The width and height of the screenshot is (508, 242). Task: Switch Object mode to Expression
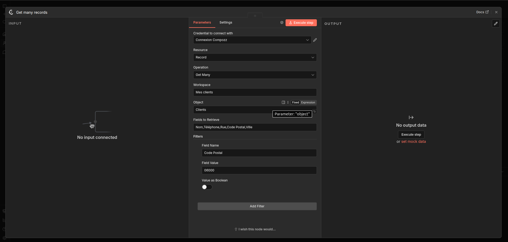[308, 102]
